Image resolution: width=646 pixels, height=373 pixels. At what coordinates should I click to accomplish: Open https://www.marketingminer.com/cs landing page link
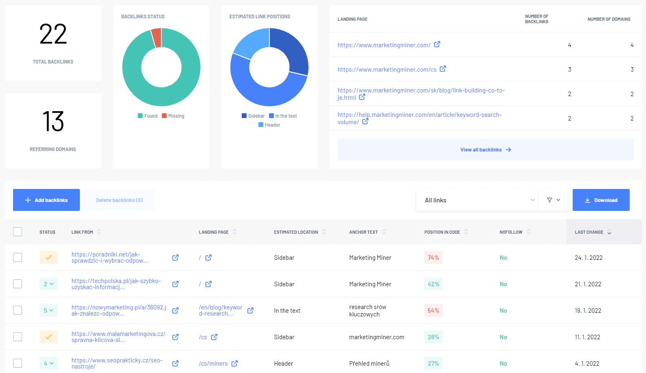pyautogui.click(x=387, y=70)
